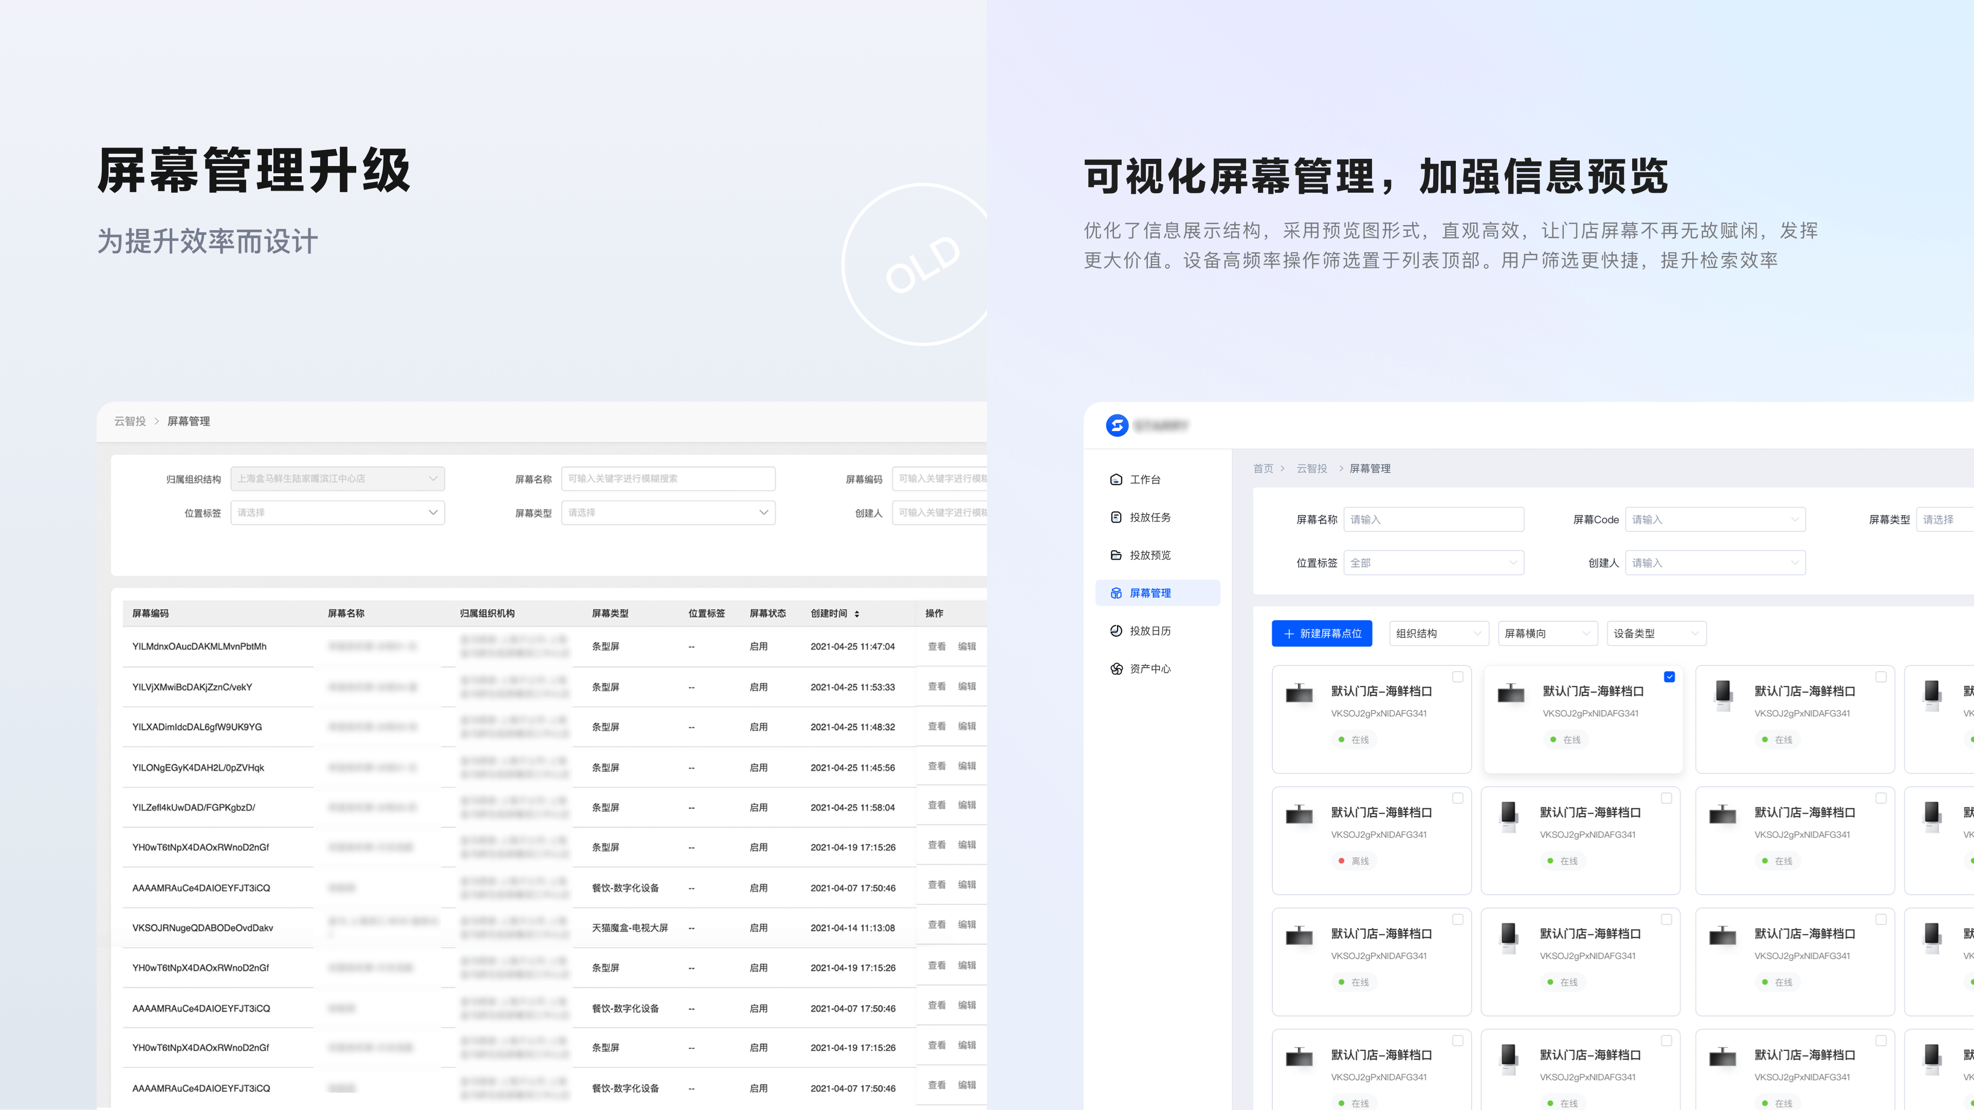Select 屏幕管理 in the sidebar menu
Screen dimensions: 1974x1110
click(x=1157, y=593)
